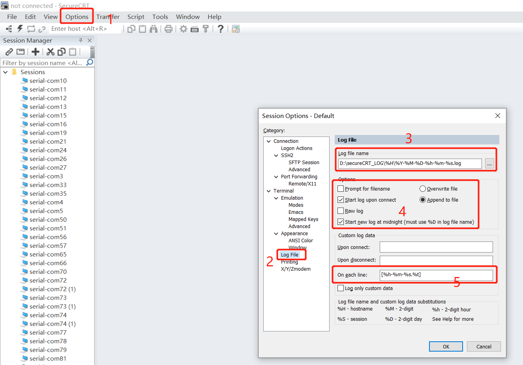Open the Window menu
Viewport: 523px width, 365px height.
point(188,17)
